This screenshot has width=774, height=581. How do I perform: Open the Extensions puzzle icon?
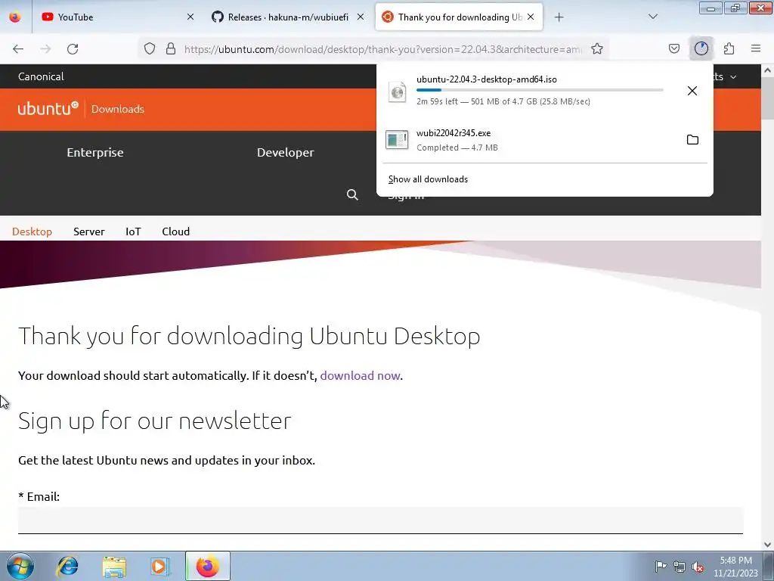(729, 49)
